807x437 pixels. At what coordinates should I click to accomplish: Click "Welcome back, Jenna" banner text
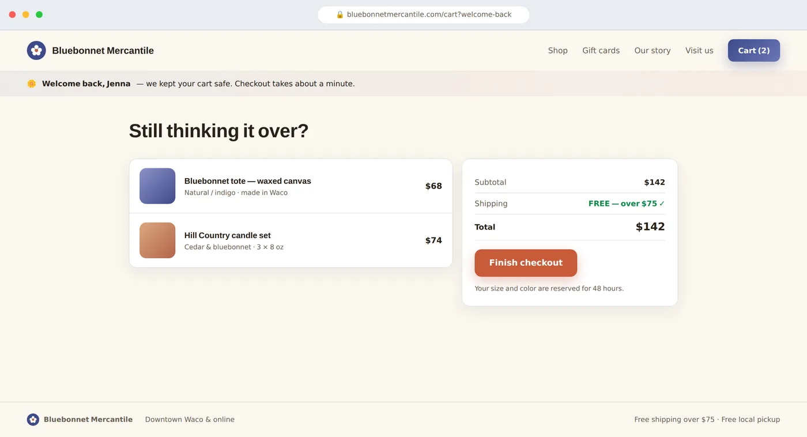(x=86, y=84)
